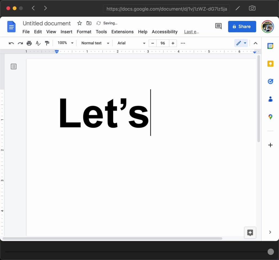The height and width of the screenshot is (260, 279).
Task: Click the Undo arrow icon
Action: pyautogui.click(x=11, y=43)
